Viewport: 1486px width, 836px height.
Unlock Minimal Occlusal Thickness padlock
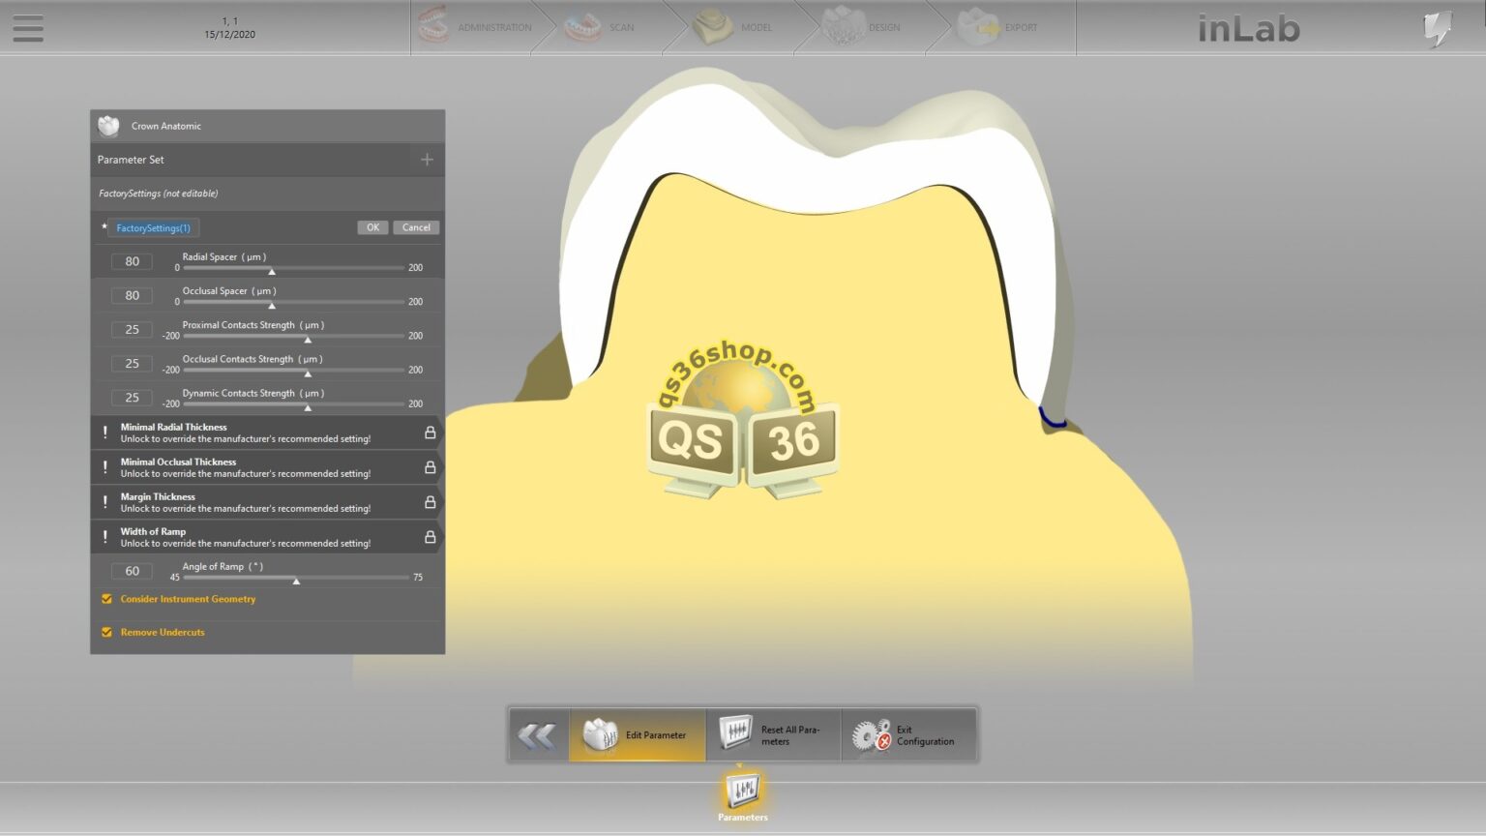pos(430,467)
